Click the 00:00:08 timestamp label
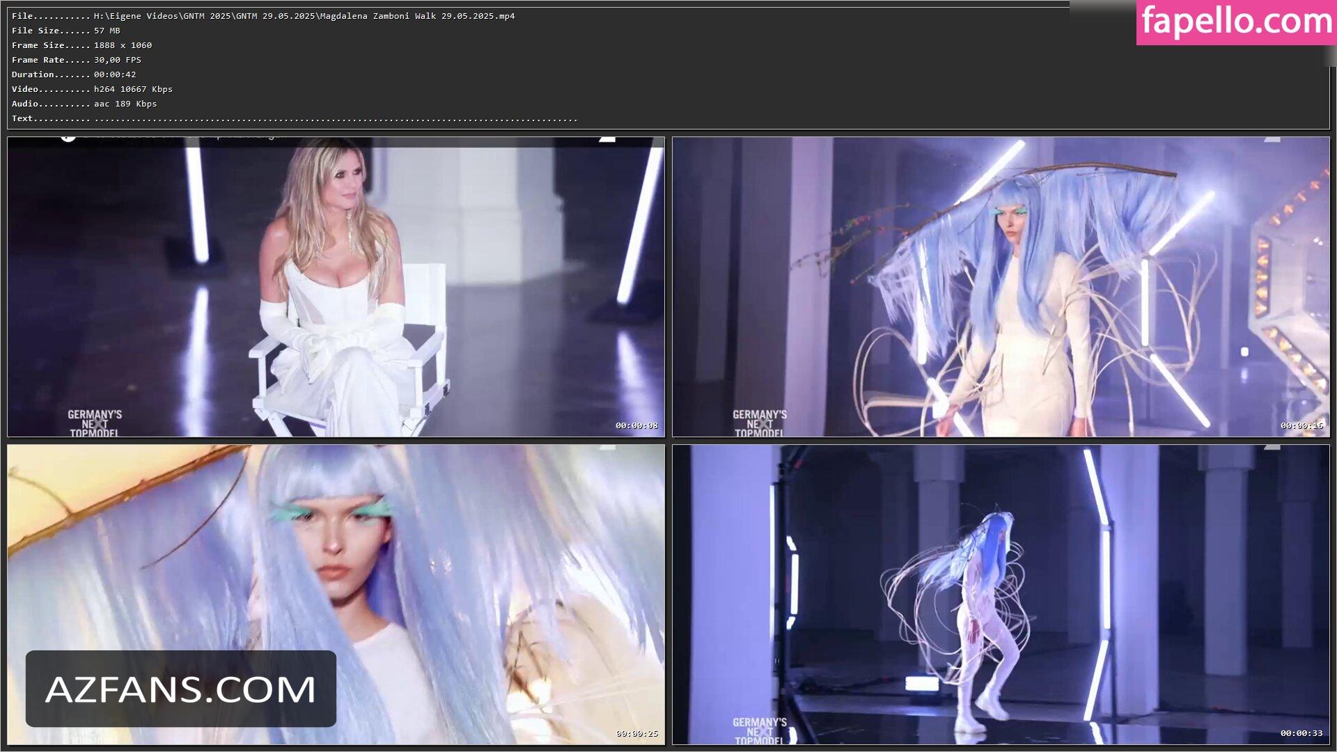The image size is (1337, 752). pyautogui.click(x=636, y=425)
